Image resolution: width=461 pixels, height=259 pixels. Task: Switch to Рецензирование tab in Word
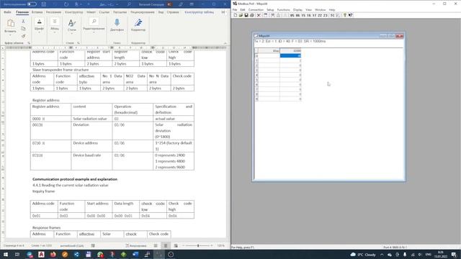143,12
